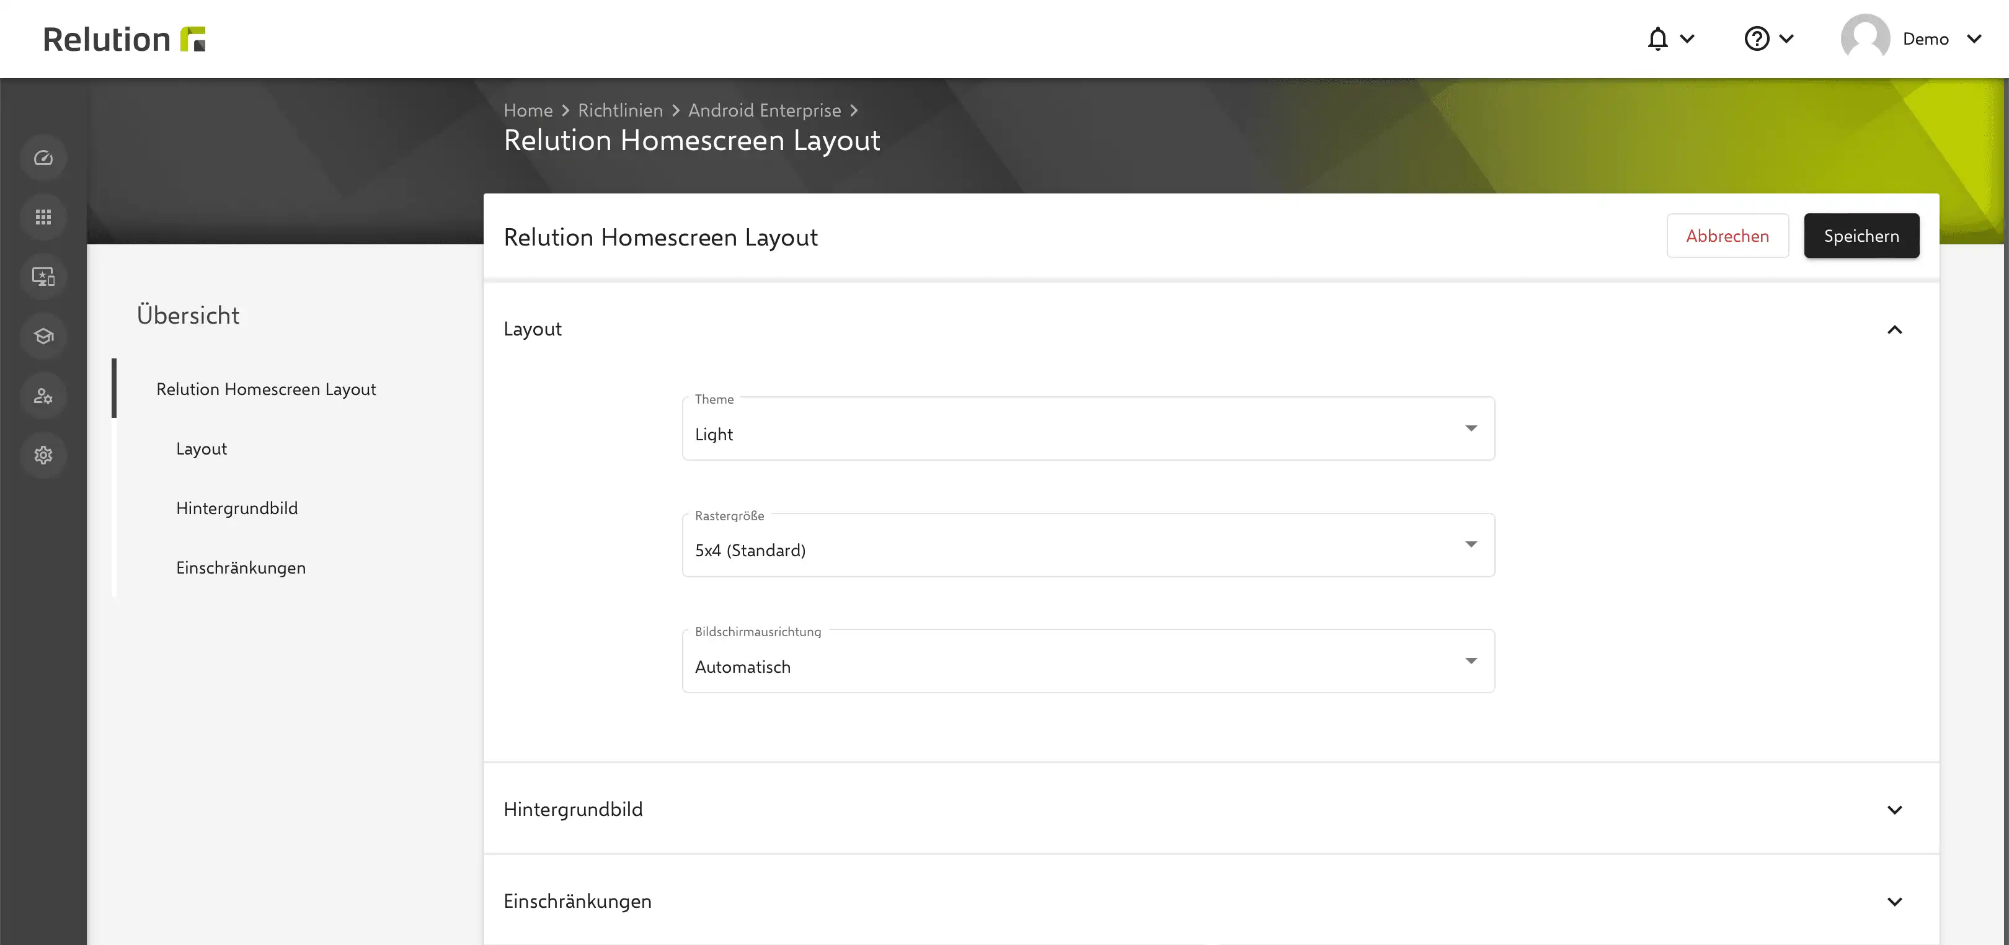The width and height of the screenshot is (2009, 945).
Task: Jump to Layout in overview list
Action: (x=202, y=448)
